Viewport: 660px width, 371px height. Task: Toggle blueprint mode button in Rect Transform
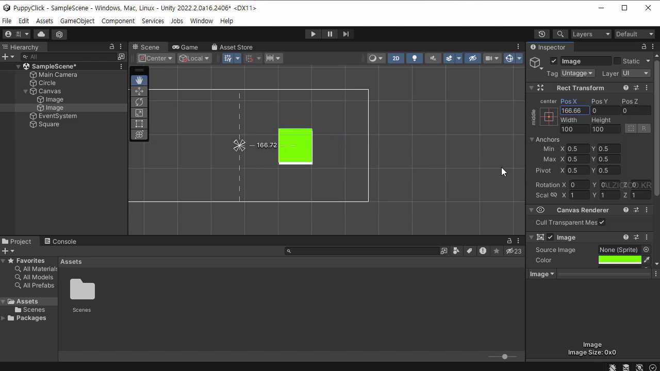[630, 128]
